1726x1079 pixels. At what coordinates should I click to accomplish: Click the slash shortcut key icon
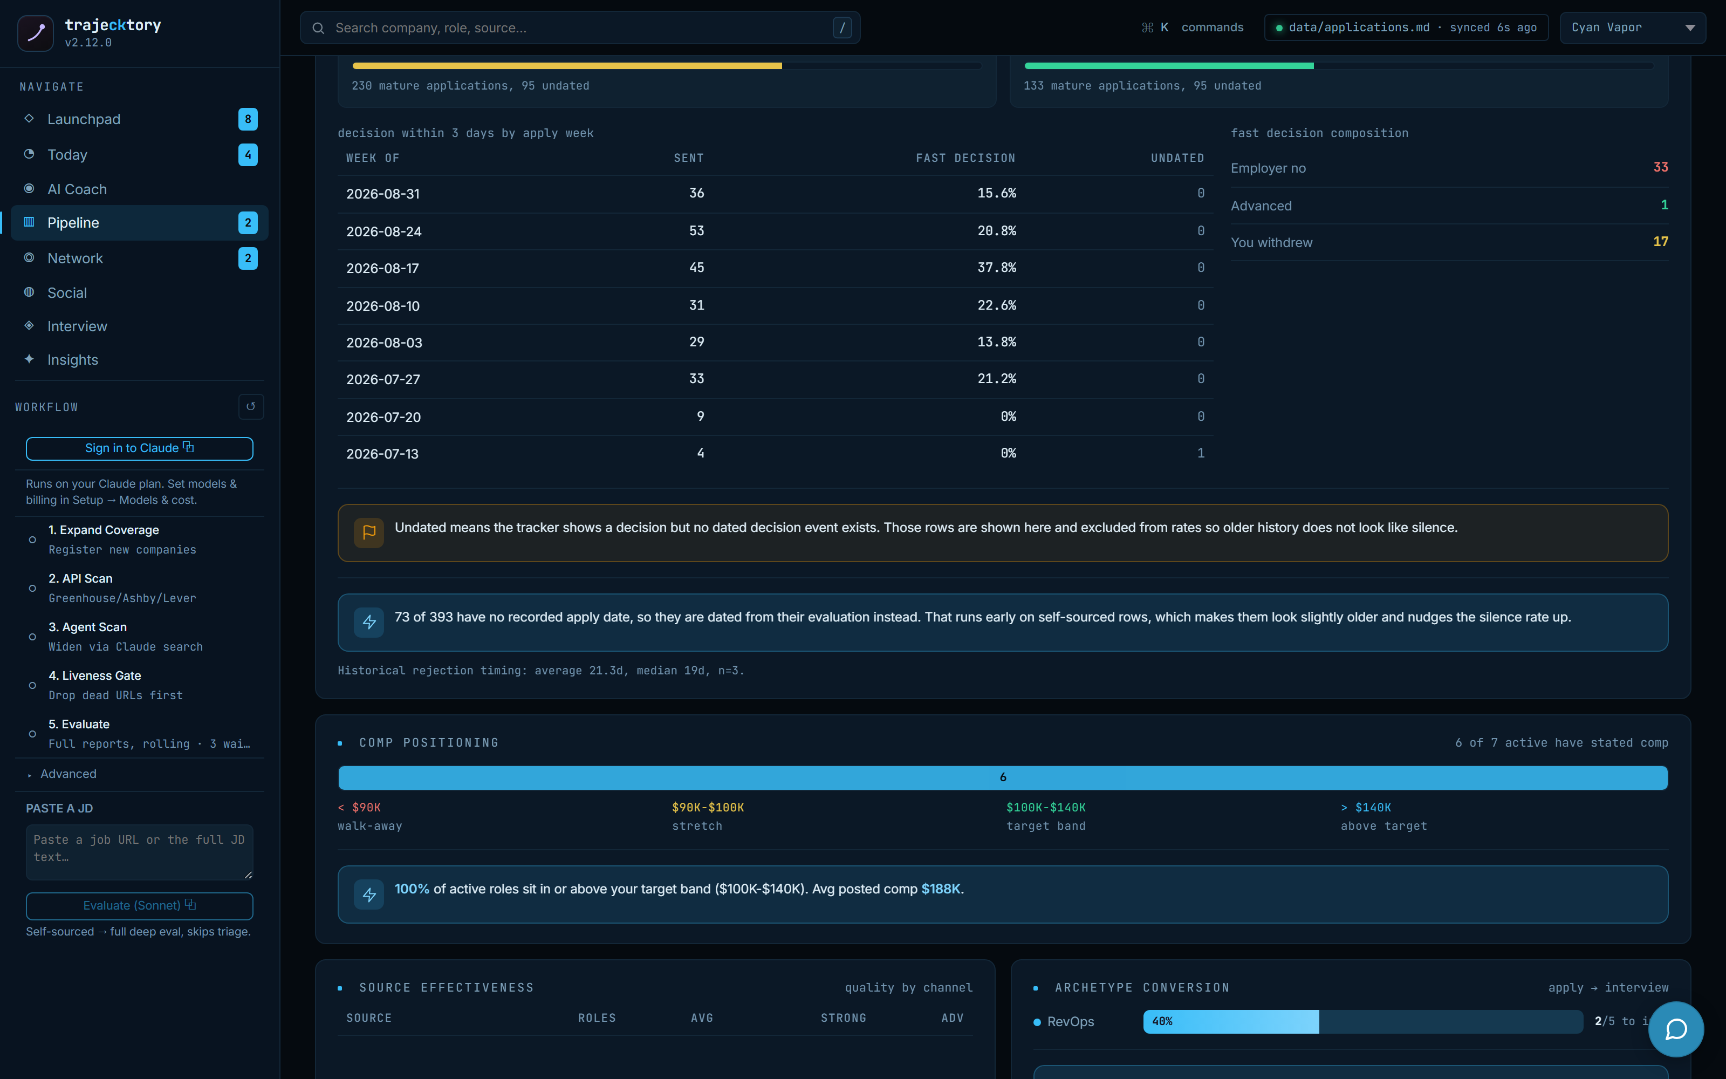(841, 28)
